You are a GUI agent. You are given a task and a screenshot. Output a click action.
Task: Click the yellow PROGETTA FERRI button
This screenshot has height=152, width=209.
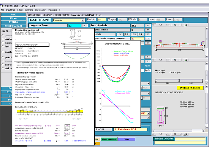[190, 88]
